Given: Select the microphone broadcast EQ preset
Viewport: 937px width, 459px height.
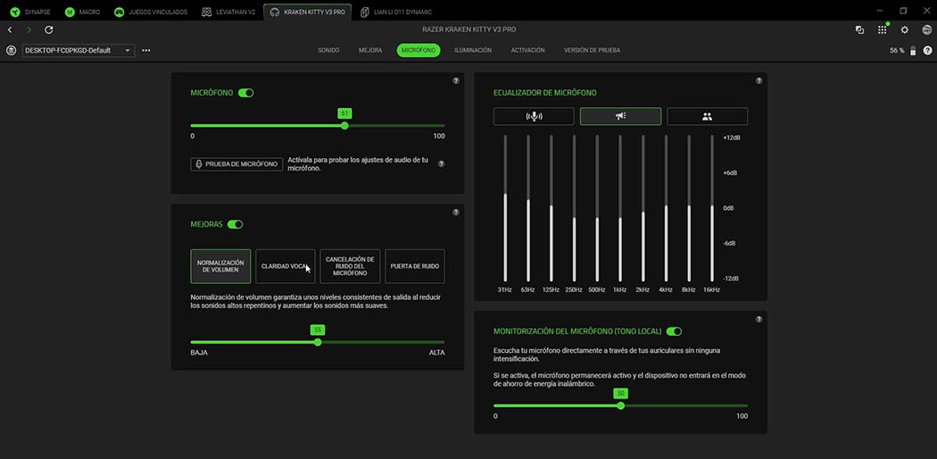Looking at the screenshot, I should point(534,117).
